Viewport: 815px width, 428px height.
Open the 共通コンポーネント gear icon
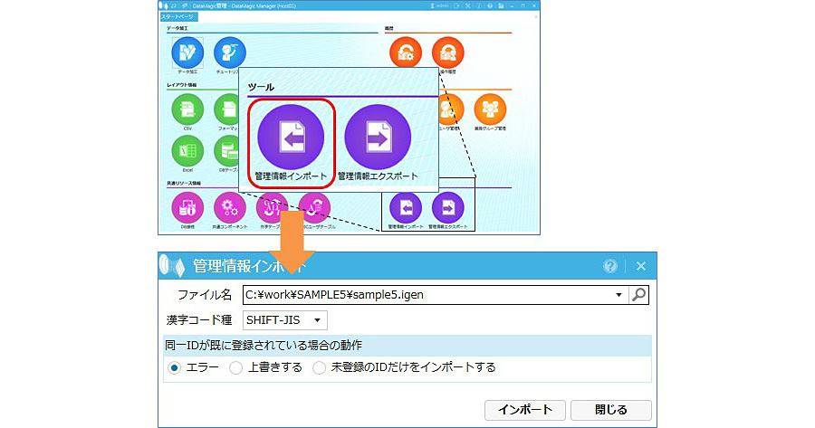230,207
